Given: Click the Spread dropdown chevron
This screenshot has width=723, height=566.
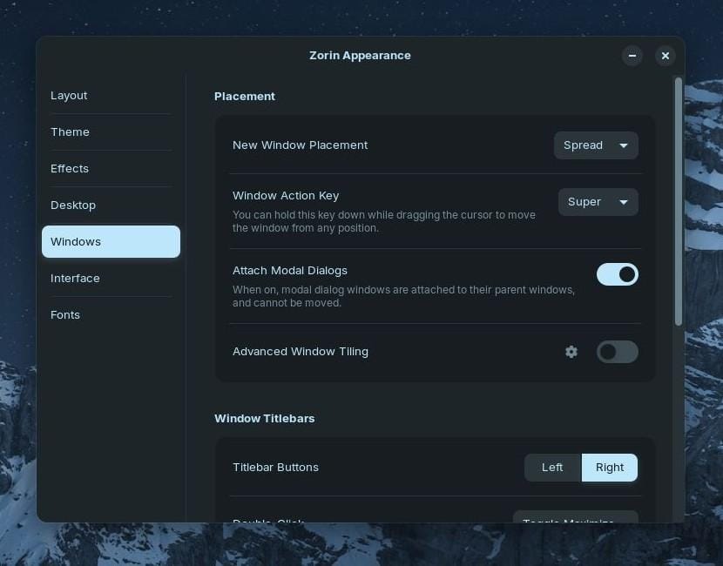Looking at the screenshot, I should click(x=624, y=145).
